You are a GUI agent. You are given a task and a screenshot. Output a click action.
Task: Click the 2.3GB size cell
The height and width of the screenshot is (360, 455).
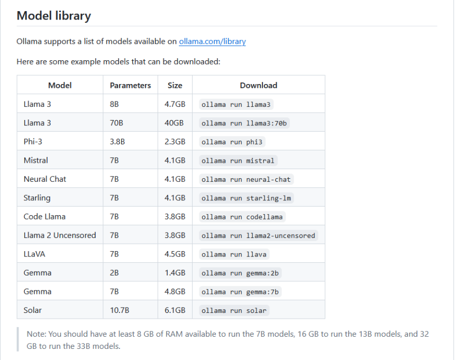[175, 142]
